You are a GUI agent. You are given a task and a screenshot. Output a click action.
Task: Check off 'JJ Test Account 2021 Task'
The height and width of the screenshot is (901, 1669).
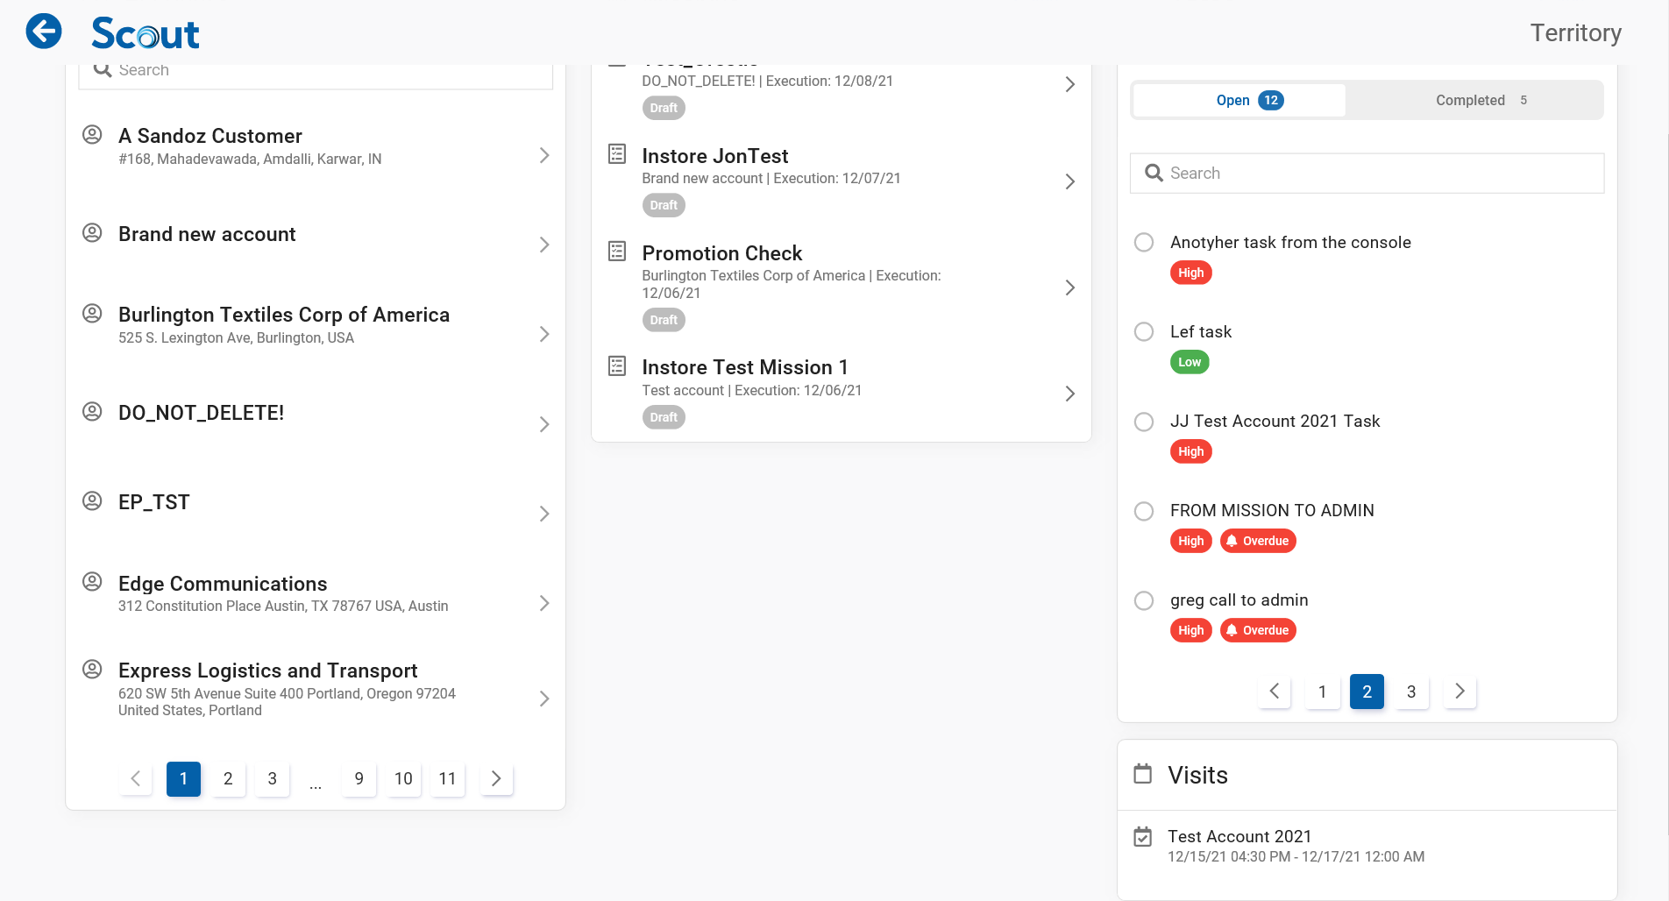pyautogui.click(x=1144, y=422)
